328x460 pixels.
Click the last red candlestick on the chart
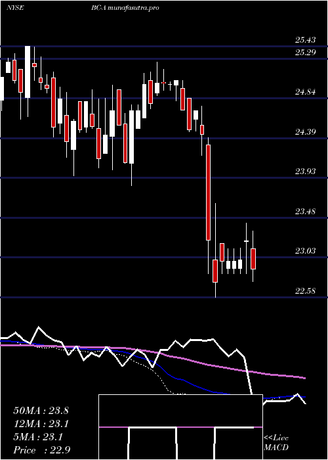click(x=253, y=259)
